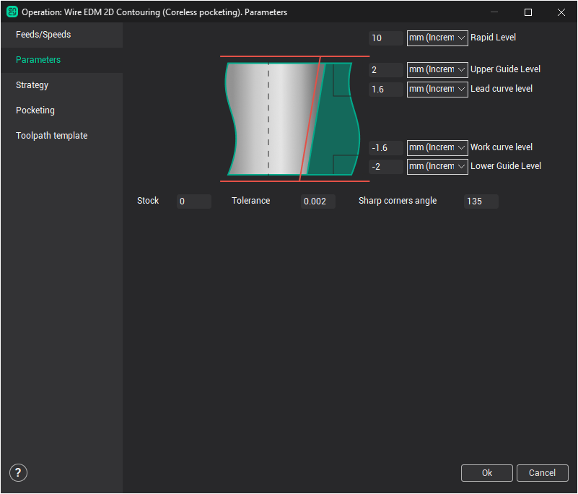Viewport: 578px width, 494px height.
Task: Edit the Stock value field
Action: (193, 201)
